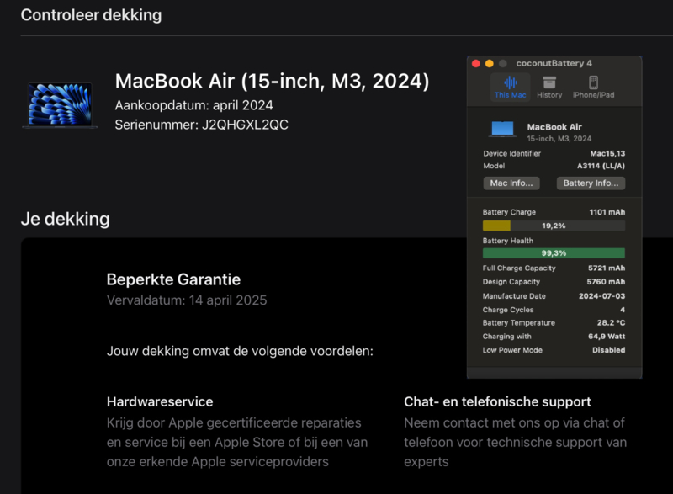673x494 pixels.
Task: Click the blue MacBook Air icon in coconutBattery
Action: (x=502, y=129)
